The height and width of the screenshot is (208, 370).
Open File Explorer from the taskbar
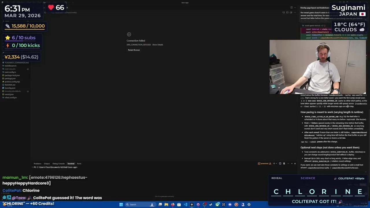[x=166, y=205]
